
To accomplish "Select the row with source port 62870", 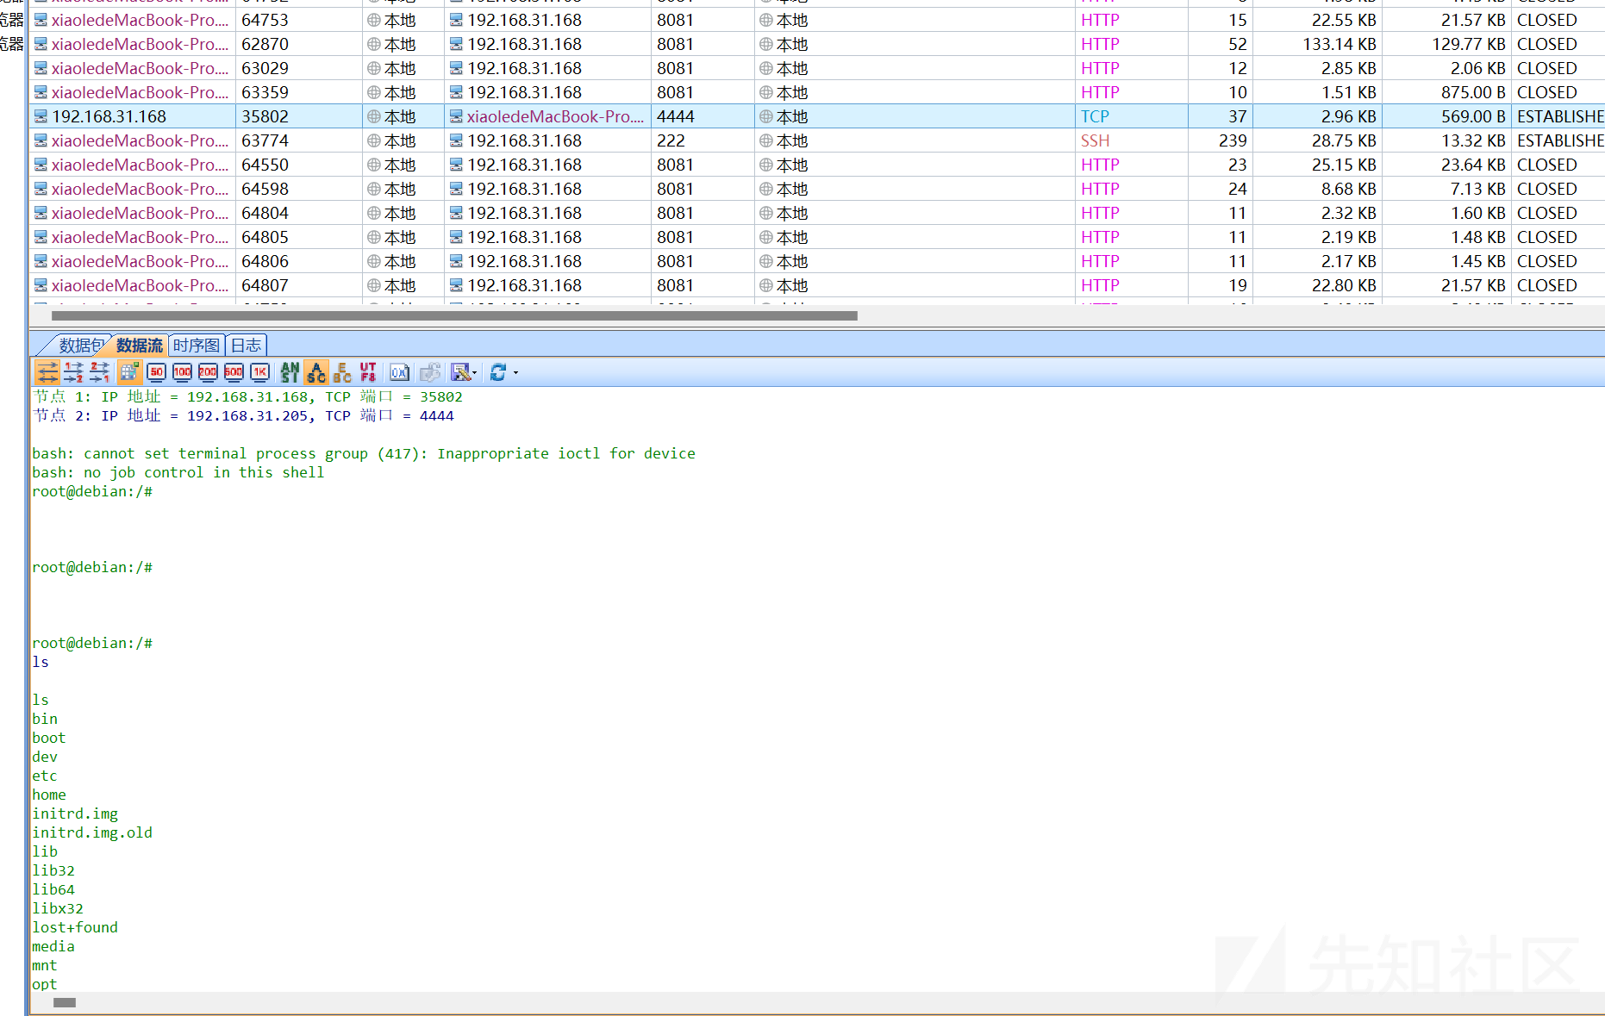I will tap(816, 44).
